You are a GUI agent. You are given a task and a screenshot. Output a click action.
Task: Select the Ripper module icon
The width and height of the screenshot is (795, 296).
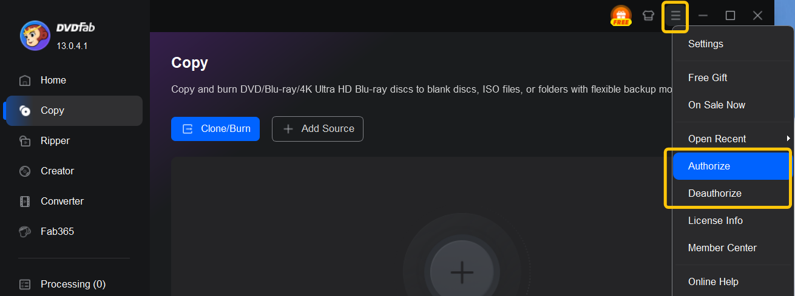[25, 141]
